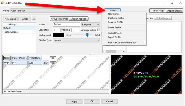Remove item with minus icon in VPIP row
The image size is (185, 106).
click(x=55, y=63)
